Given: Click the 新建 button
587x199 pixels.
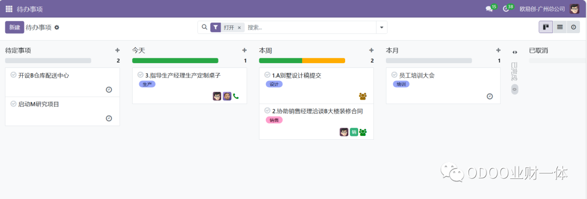Looking at the screenshot, I should (15, 27).
